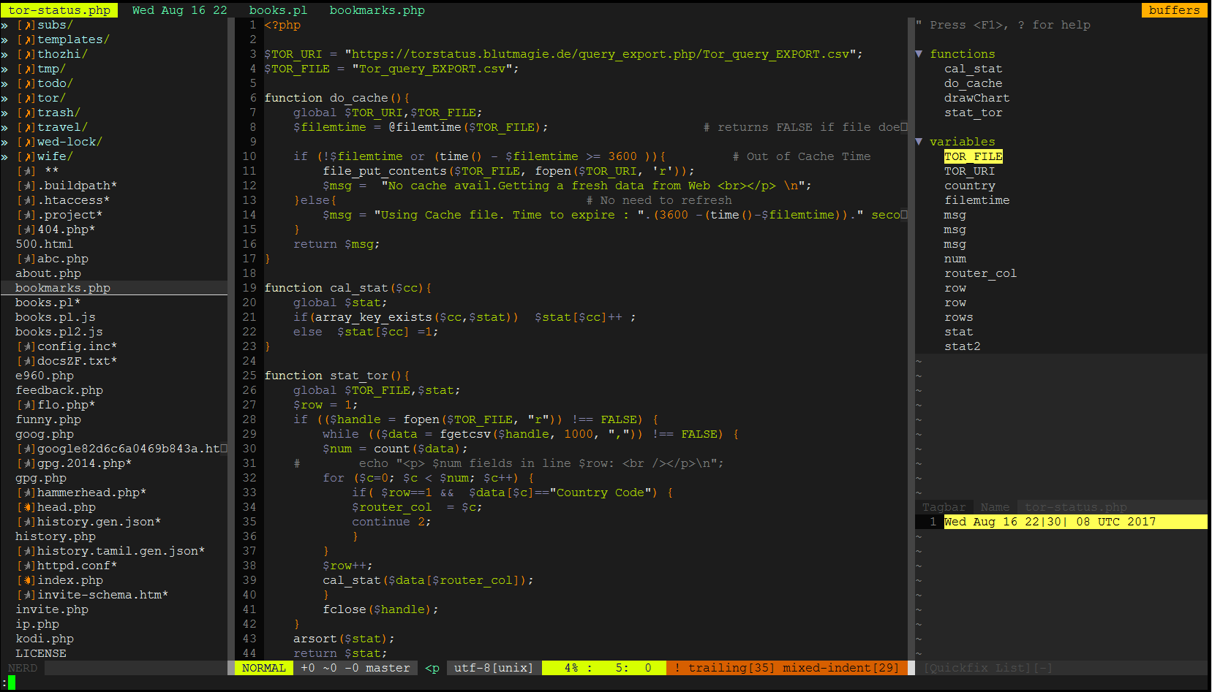Screen dimensions: 1212x692
Task: Click git flag beside .htaccess file
Action: pyautogui.click(x=26, y=200)
